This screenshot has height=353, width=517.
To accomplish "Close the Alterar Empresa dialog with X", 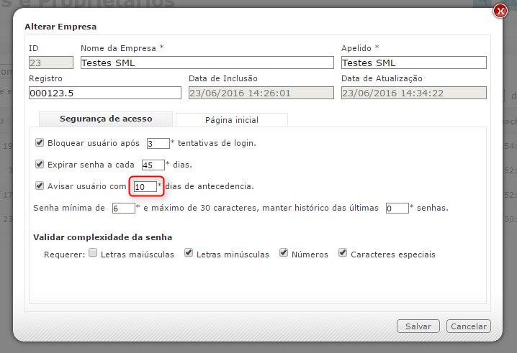I will (x=500, y=11).
